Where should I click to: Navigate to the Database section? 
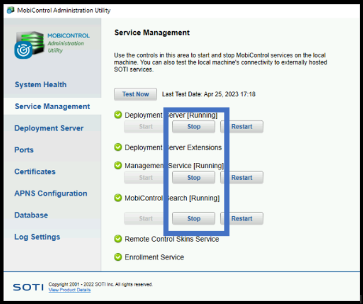(31, 215)
